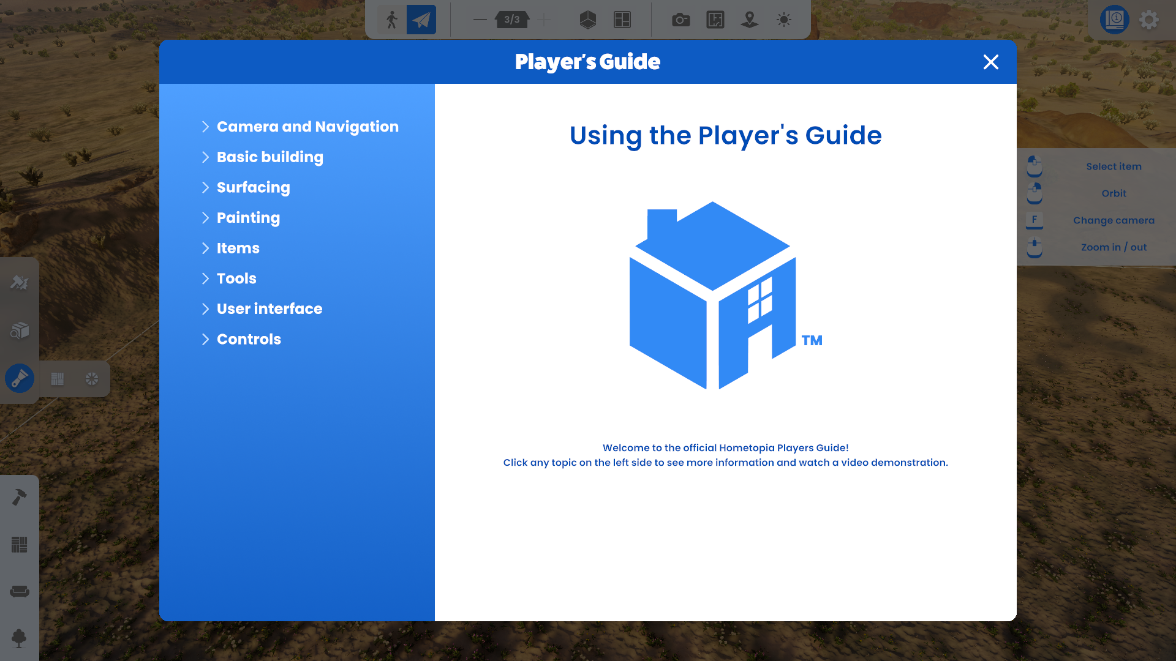Image resolution: width=1176 pixels, height=661 pixels.
Task: Click the Change camera hint
Action: pyautogui.click(x=1114, y=220)
